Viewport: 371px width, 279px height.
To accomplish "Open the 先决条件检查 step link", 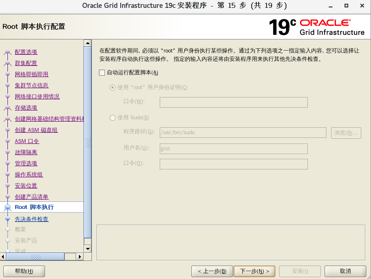I will point(32,219).
